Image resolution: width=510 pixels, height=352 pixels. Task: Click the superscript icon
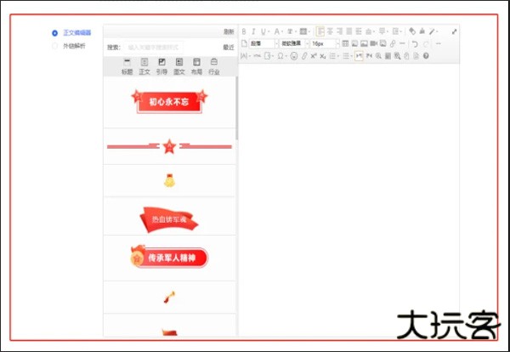tap(314, 56)
